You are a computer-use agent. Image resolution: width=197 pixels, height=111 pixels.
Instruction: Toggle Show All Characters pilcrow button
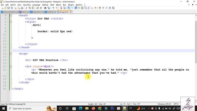[x=72, y=8]
